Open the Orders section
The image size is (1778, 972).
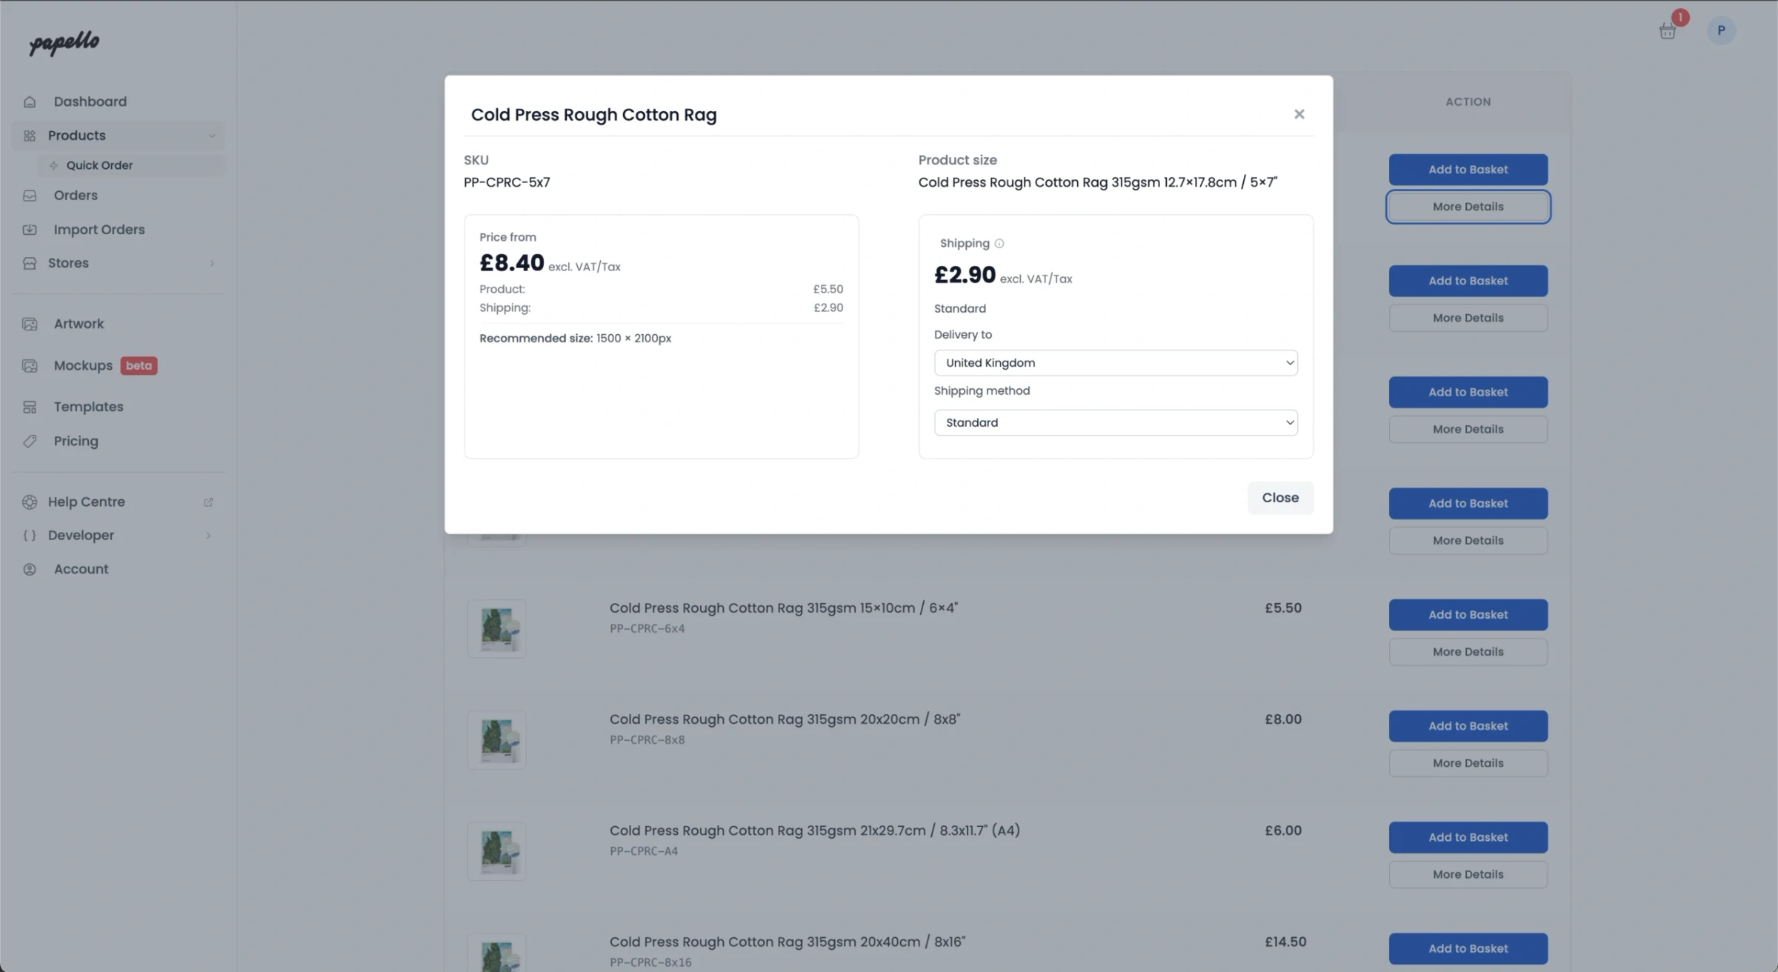click(x=75, y=195)
